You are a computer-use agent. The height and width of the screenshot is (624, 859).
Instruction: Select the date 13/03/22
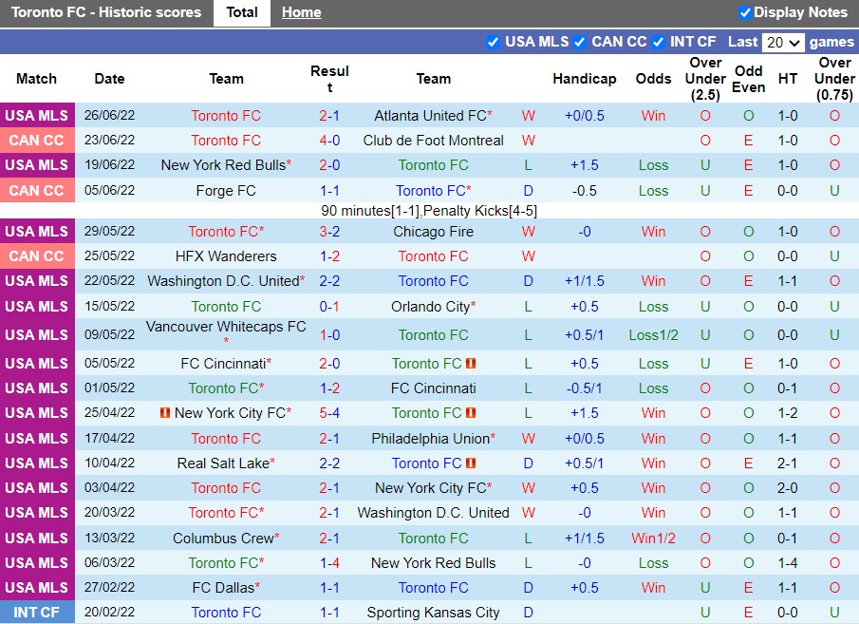[x=109, y=539]
